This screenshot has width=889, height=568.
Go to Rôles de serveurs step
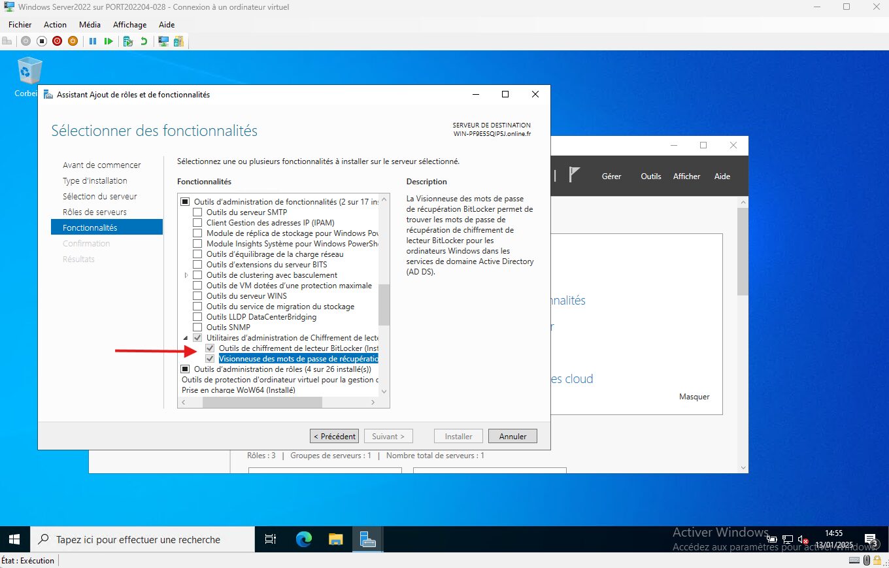click(95, 212)
